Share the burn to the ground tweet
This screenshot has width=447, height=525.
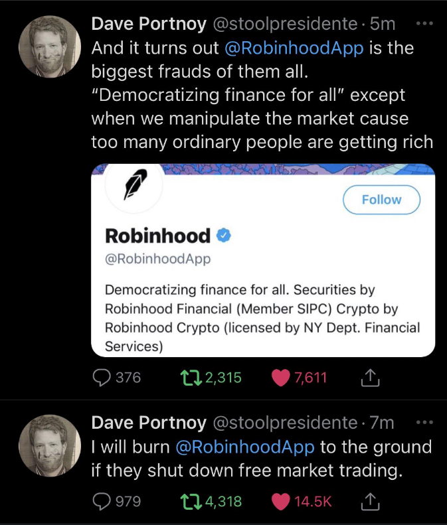(369, 501)
